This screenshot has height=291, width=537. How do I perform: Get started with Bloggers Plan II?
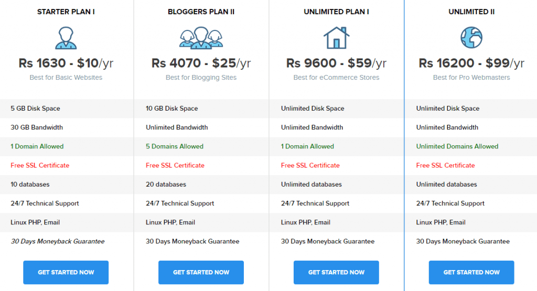pos(201,273)
